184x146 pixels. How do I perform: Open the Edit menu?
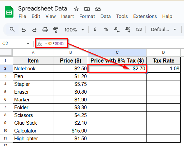[x=36, y=16]
